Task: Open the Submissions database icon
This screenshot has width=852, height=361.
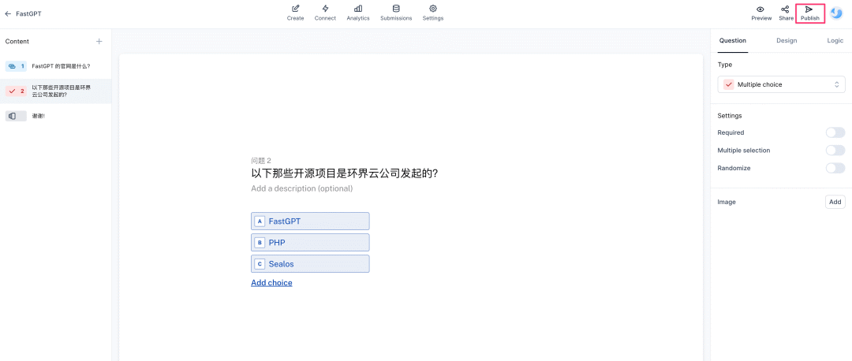Action: click(x=395, y=9)
